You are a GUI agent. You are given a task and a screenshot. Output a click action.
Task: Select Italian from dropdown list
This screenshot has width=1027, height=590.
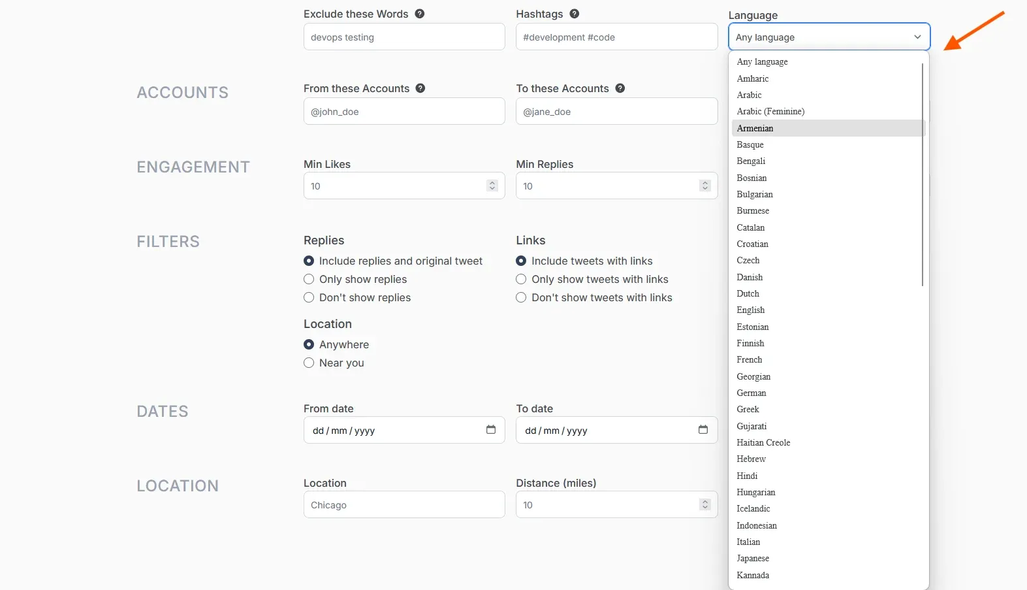[x=828, y=542]
